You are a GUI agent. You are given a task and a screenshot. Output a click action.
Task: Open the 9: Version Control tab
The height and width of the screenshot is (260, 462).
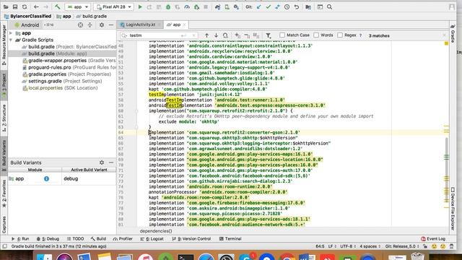click(x=191, y=239)
